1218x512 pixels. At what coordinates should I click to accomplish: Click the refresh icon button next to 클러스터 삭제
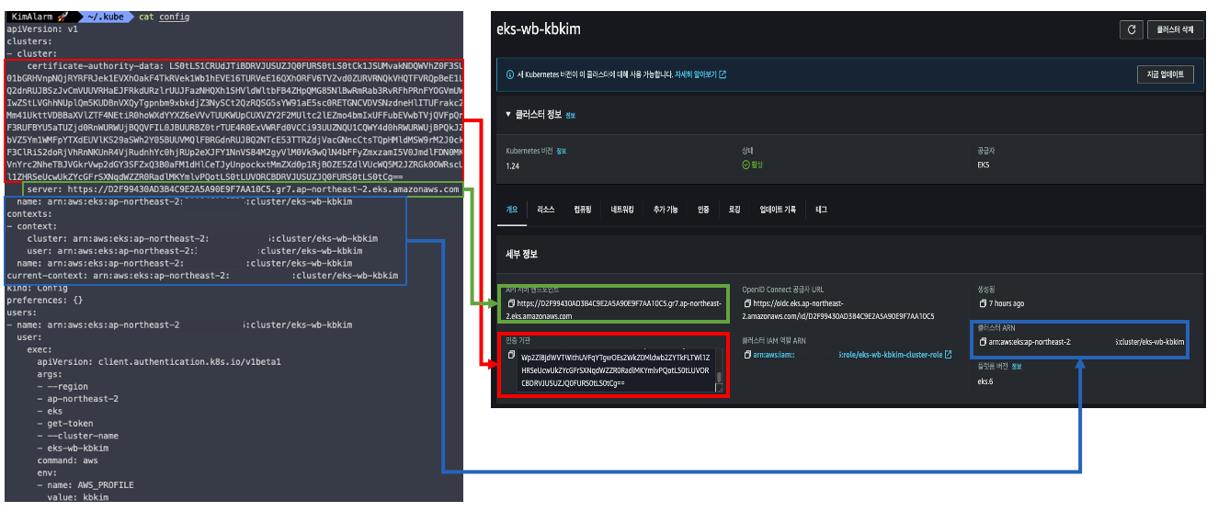point(1132,29)
